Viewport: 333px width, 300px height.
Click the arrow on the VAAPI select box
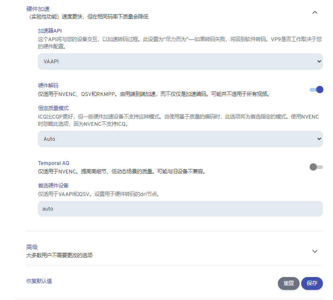pyautogui.click(x=319, y=62)
